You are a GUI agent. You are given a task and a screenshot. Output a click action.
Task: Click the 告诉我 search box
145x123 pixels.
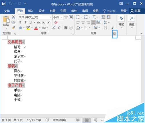(110, 11)
